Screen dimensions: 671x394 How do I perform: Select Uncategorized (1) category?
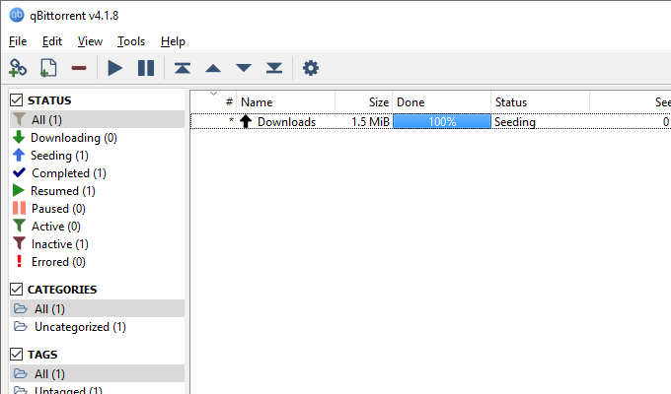point(97,326)
